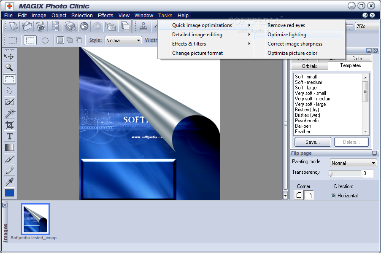Activate the Magic Wand tool
381x253 pixels.
point(9,113)
